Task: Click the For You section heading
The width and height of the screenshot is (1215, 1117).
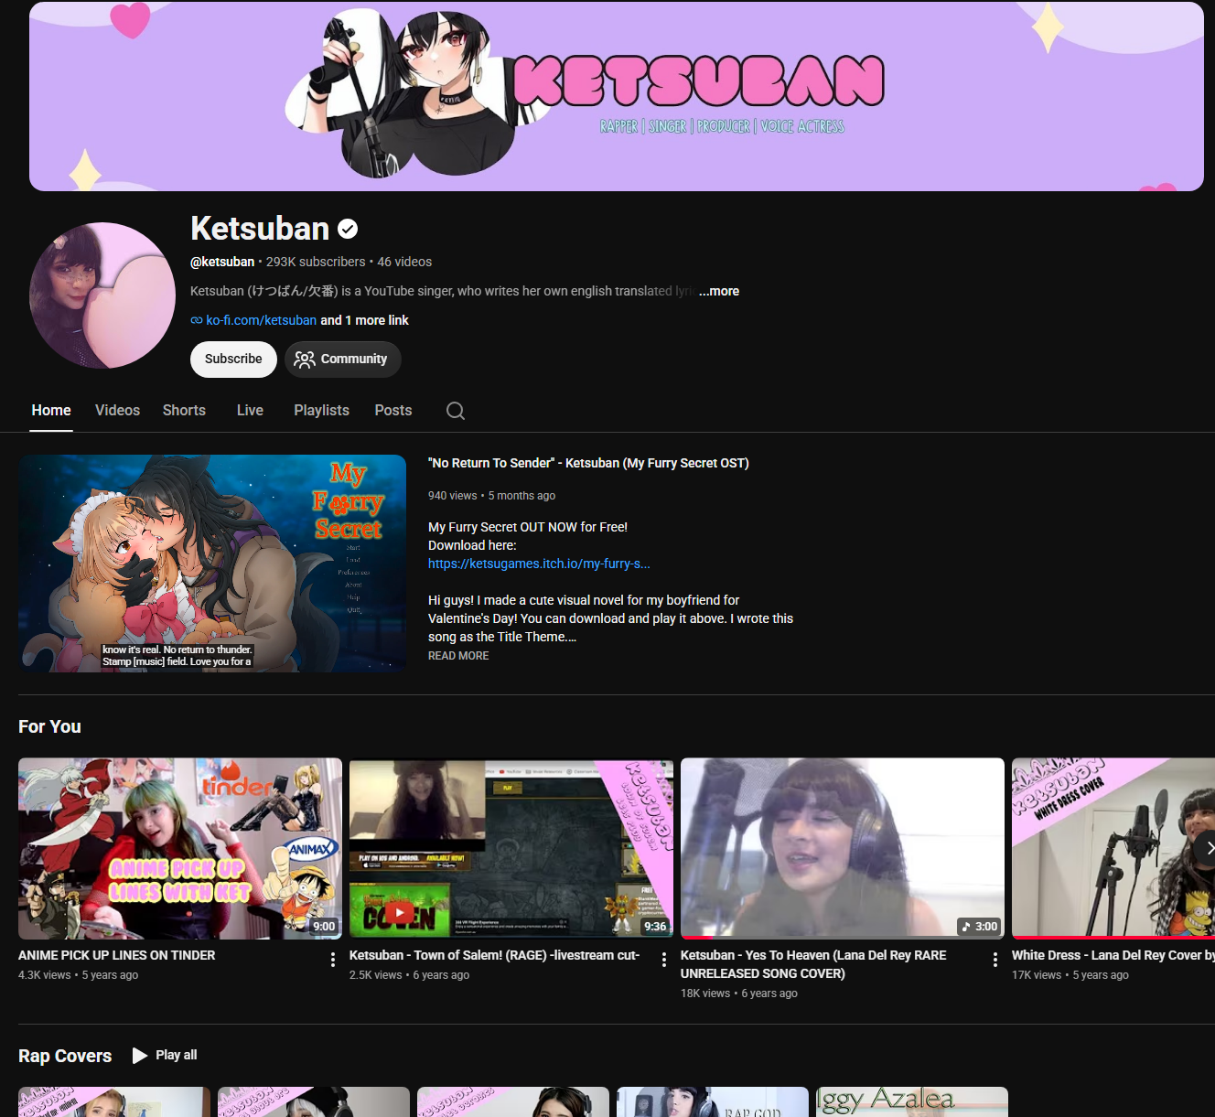Action: (x=49, y=726)
